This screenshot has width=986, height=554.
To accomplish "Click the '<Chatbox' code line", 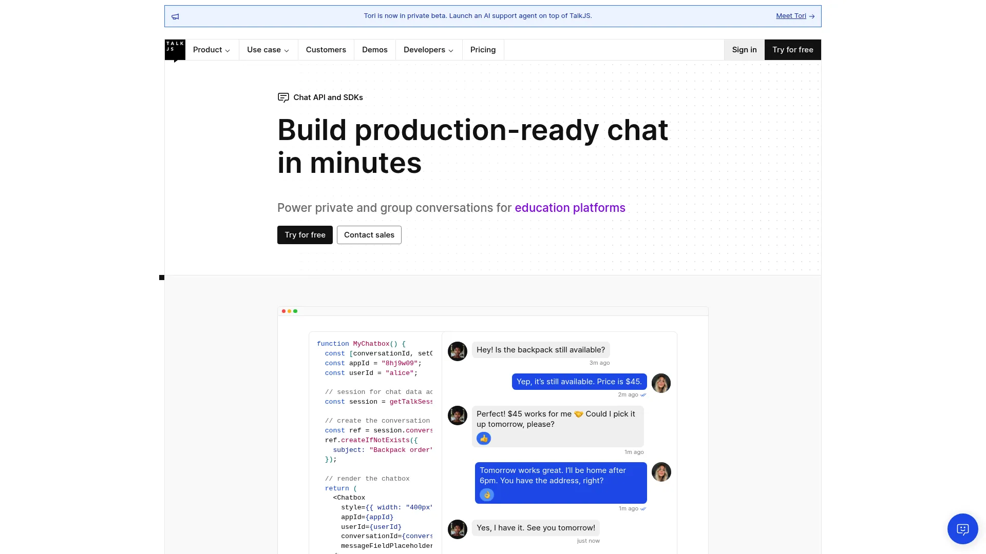I will tap(349, 498).
